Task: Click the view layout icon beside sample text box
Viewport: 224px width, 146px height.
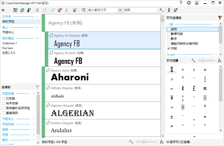Action: 83,10
